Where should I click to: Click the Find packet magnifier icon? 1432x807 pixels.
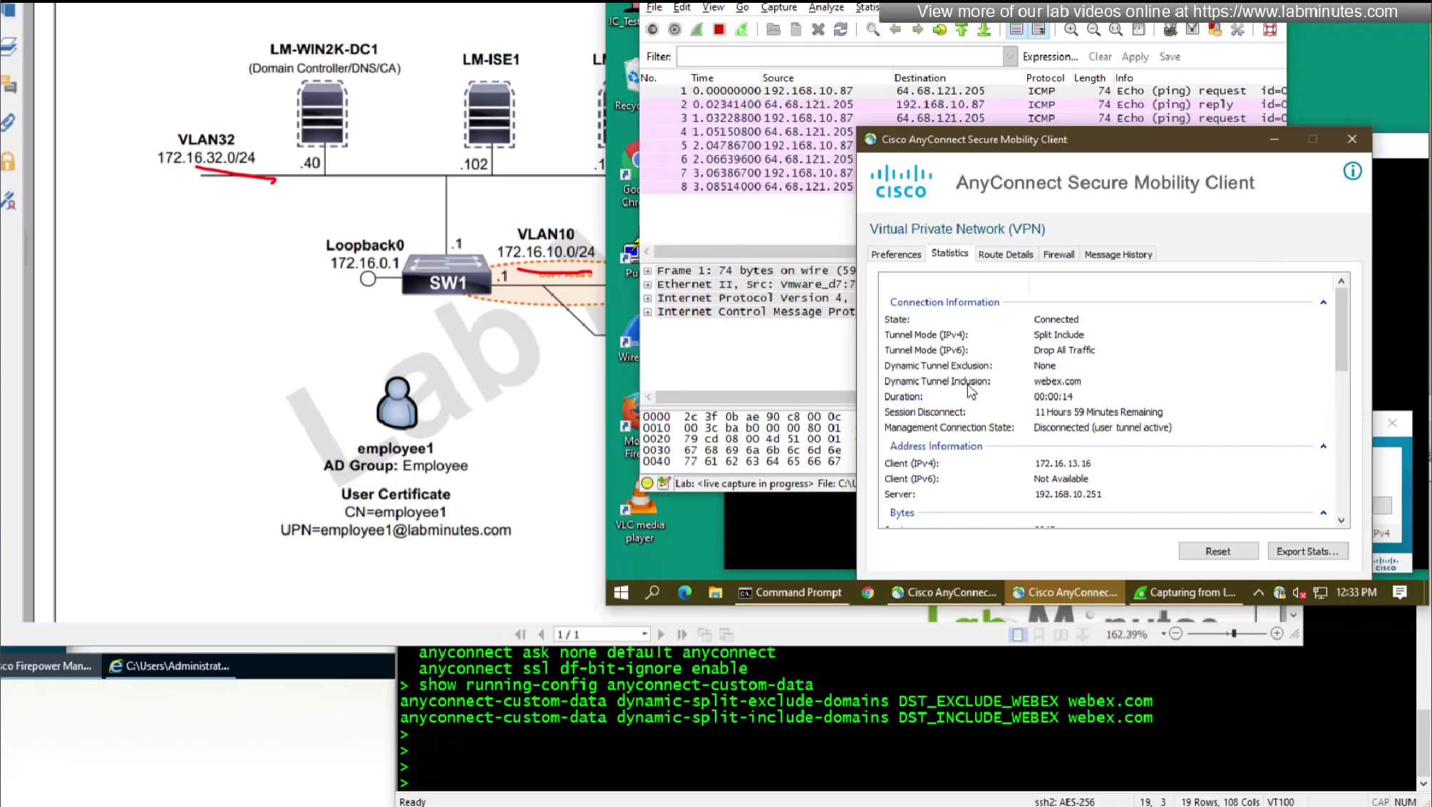click(x=872, y=29)
